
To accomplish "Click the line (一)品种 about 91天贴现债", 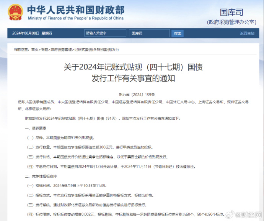I will point(61,138).
